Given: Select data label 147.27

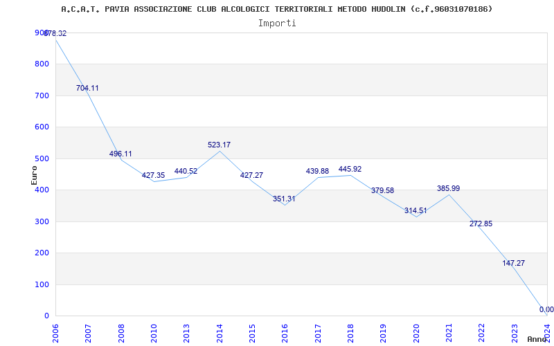Looking at the screenshot, I should click(x=513, y=263).
